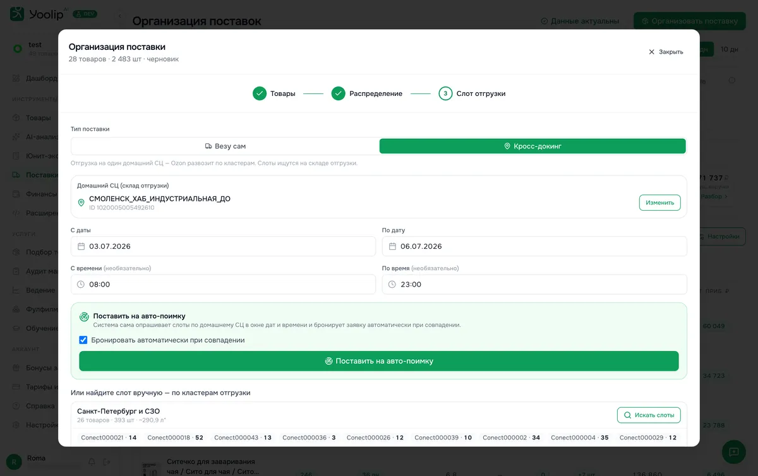
Task: Click the green Поставить на авто-поимку button
Action: pos(379,361)
